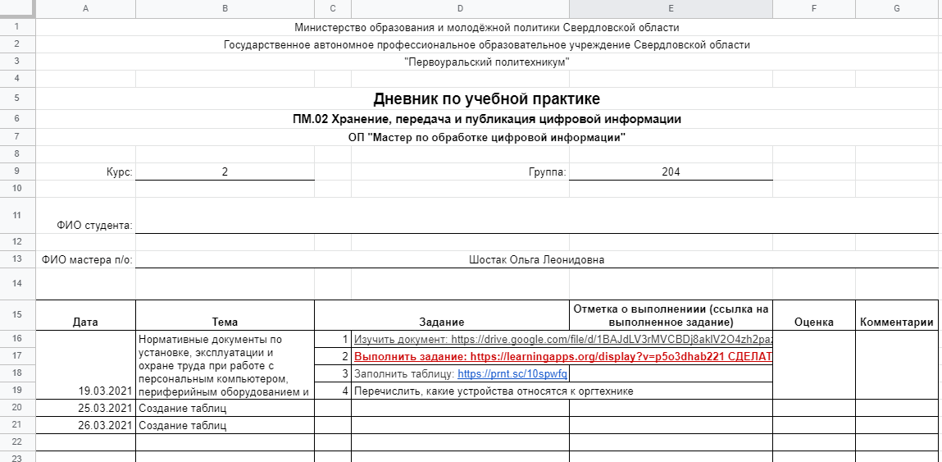Click 'ПМ.02 Хранение, передача' subtitle
Screen dimensions: 942x462
click(487, 119)
